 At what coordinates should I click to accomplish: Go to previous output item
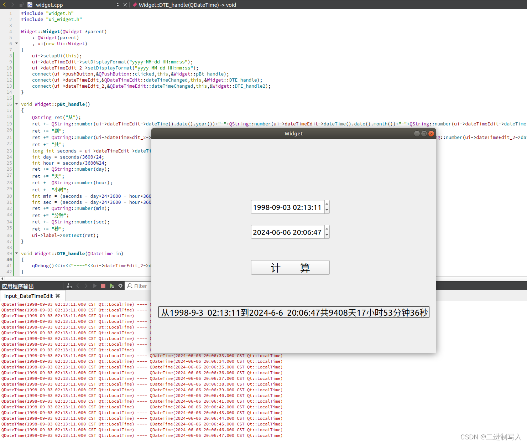click(78, 286)
